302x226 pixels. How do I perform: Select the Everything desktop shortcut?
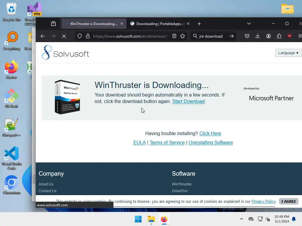coord(12,41)
